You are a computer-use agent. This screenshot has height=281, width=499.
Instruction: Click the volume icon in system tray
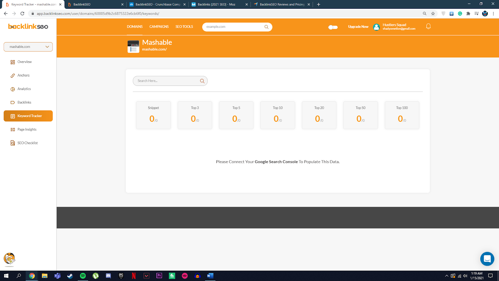465,276
